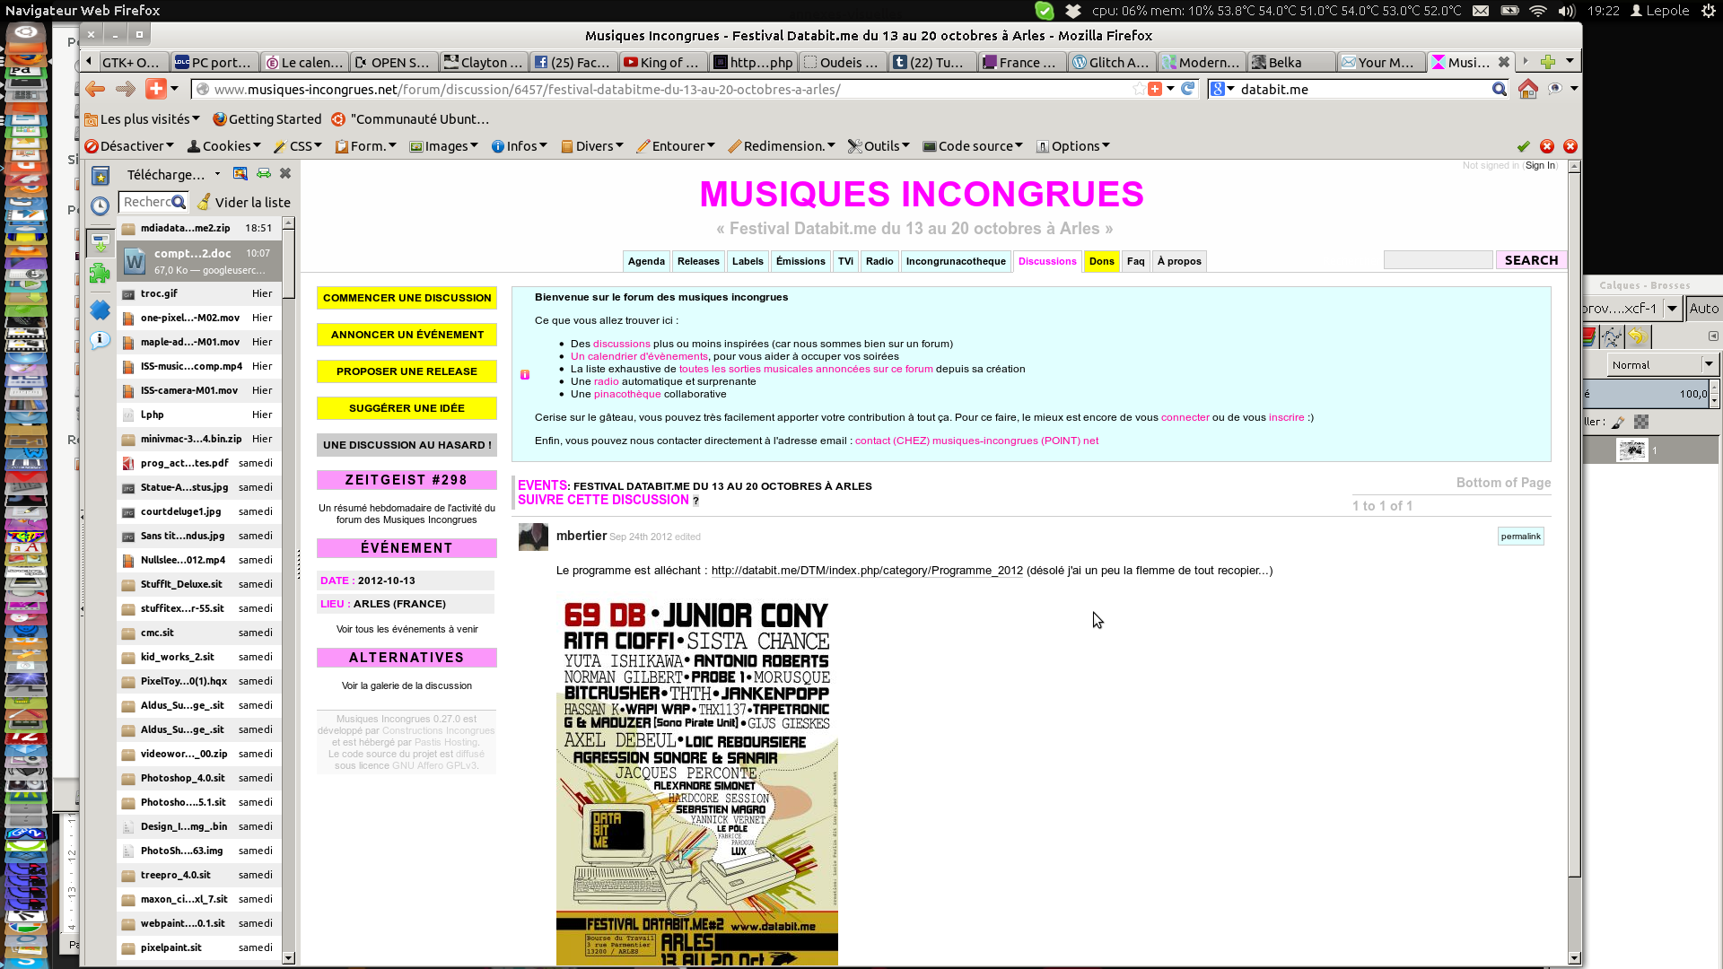The image size is (1723, 969).
Task: Expand the Cookies developer toolbar menu
Action: tap(224, 146)
